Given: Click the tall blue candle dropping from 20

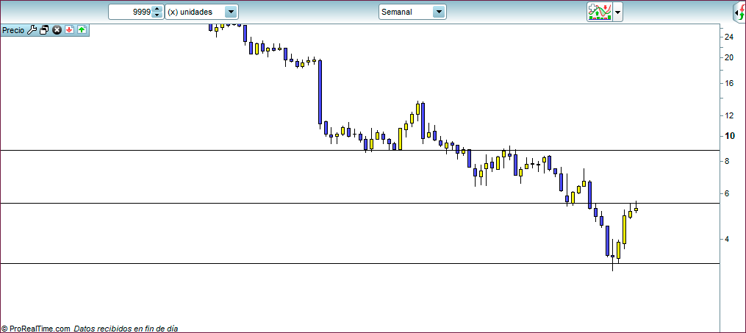Looking at the screenshot, I should 320,92.
